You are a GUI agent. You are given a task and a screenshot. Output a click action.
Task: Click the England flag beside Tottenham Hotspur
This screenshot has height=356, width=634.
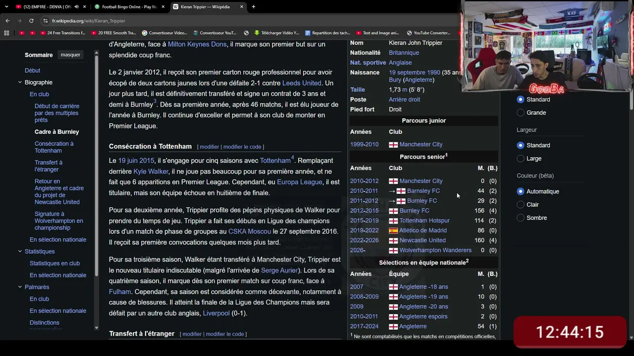[393, 221]
